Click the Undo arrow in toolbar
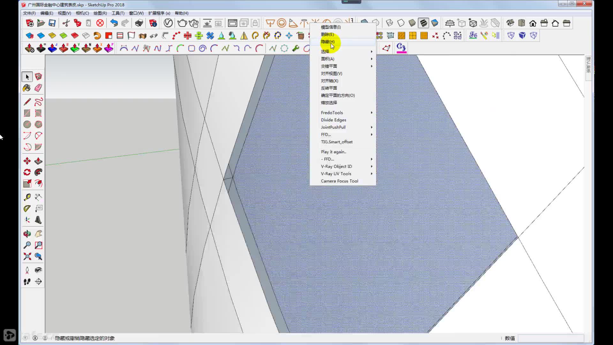This screenshot has height=345, width=613. (114, 23)
